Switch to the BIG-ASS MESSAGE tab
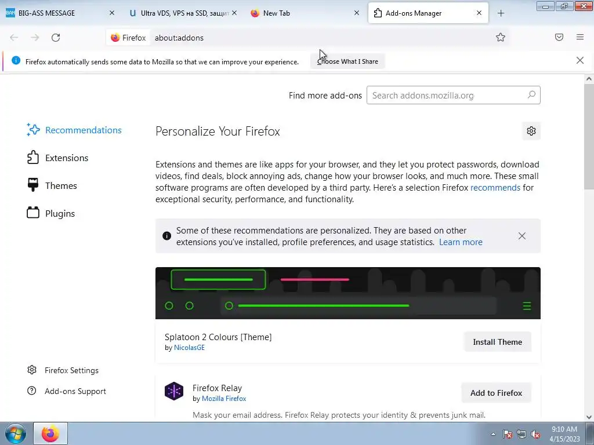The image size is (594, 445). [x=60, y=13]
